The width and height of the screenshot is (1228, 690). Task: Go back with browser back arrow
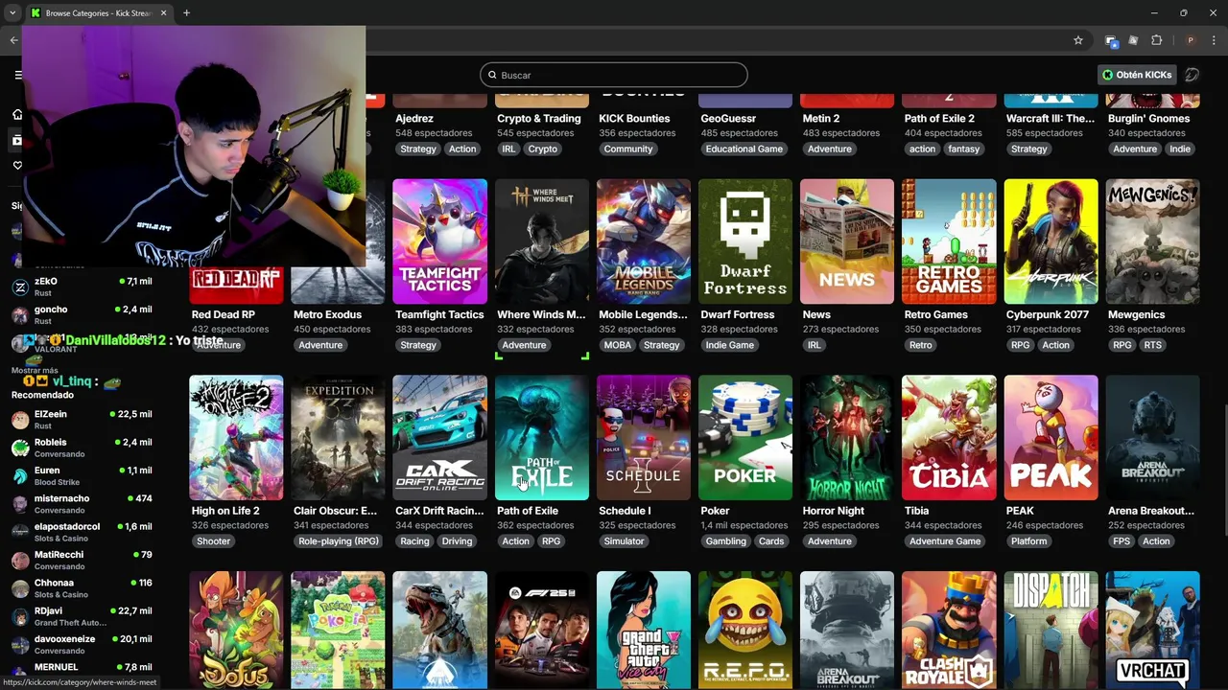[x=13, y=40]
